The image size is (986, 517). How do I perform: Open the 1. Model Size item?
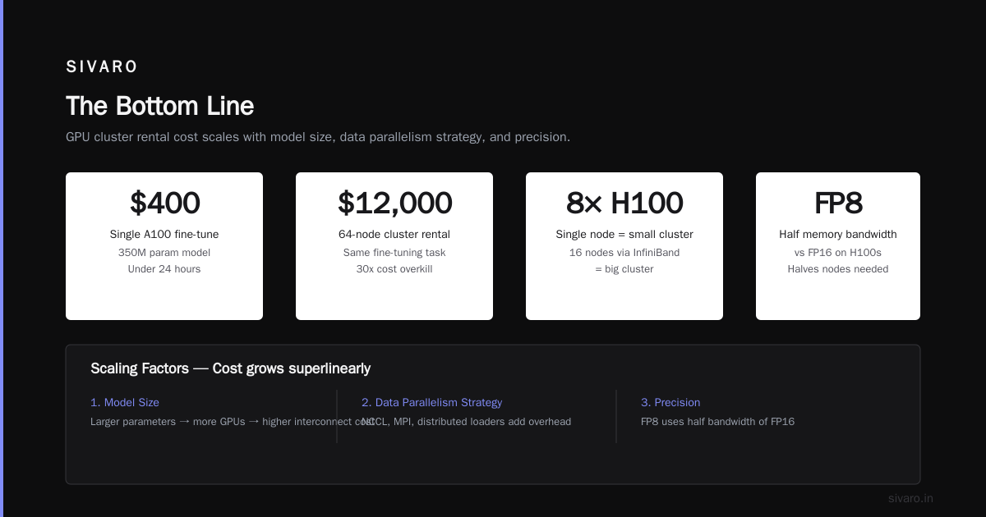pos(125,403)
